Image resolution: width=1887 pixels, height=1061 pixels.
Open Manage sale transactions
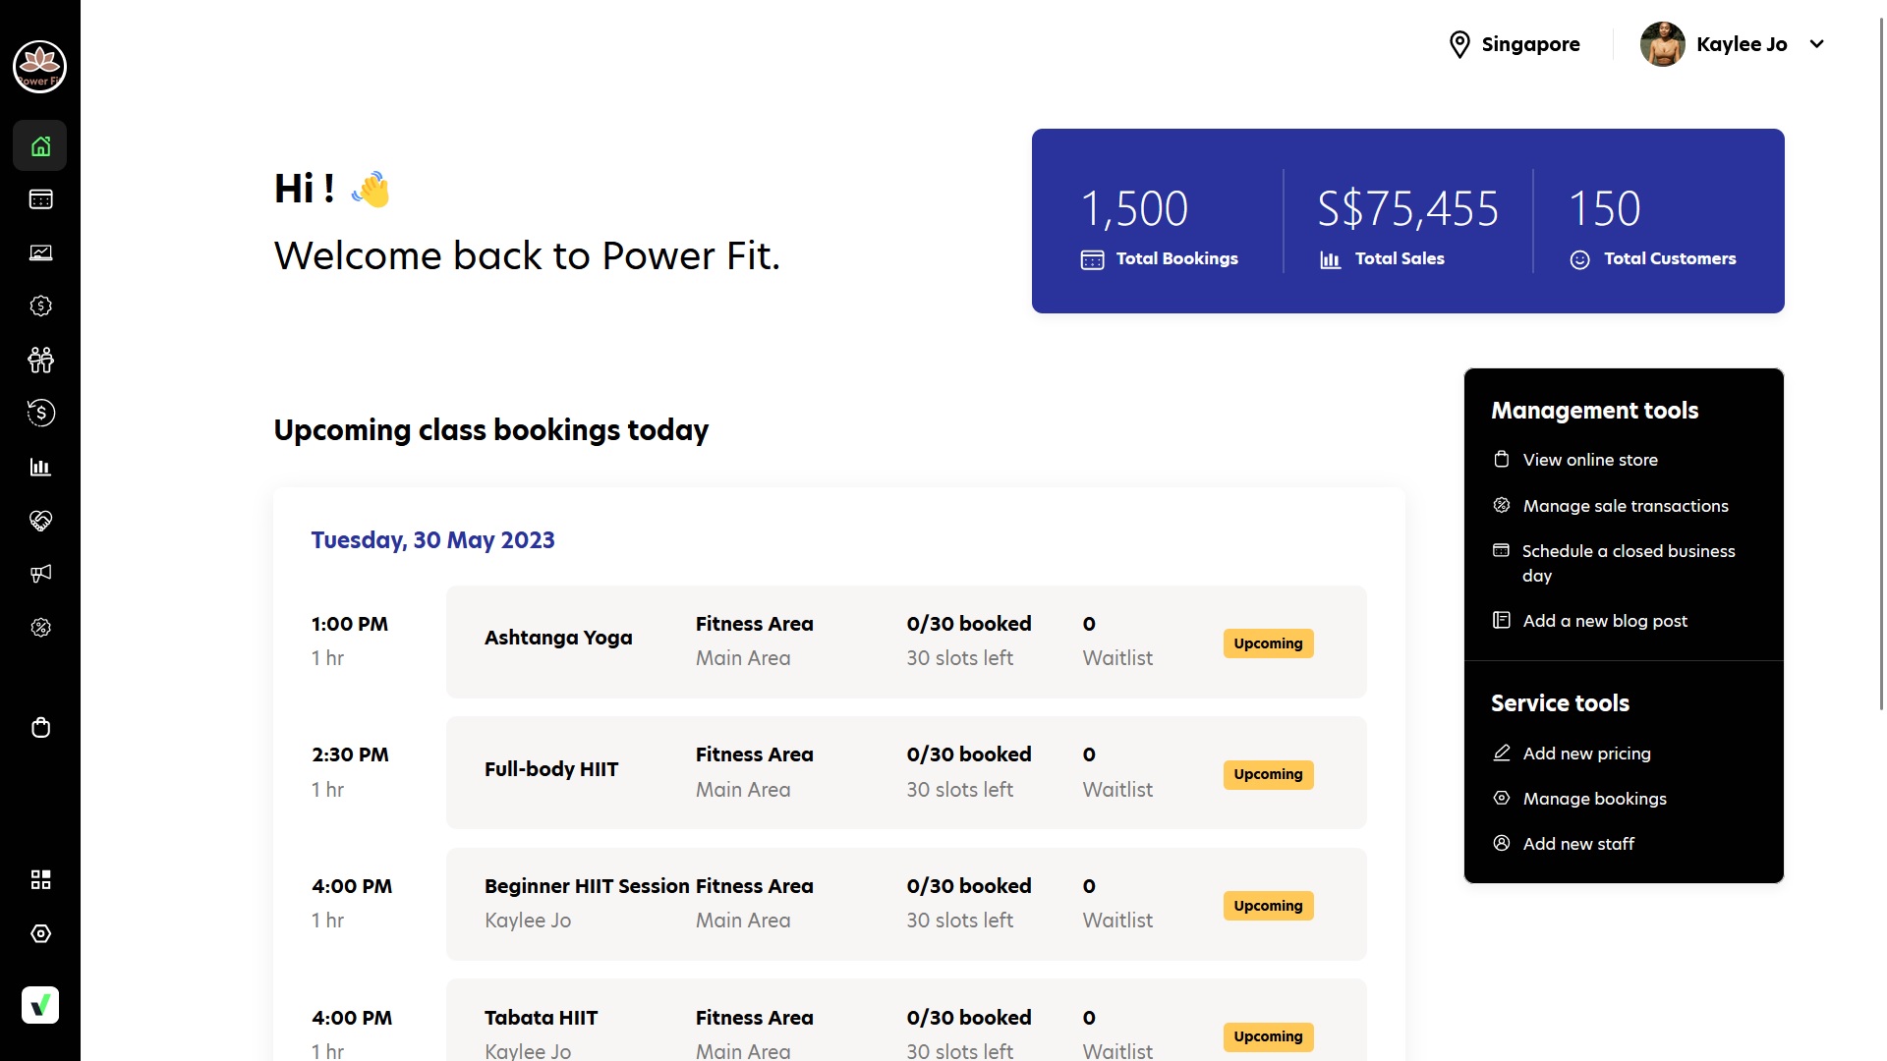(x=1625, y=506)
